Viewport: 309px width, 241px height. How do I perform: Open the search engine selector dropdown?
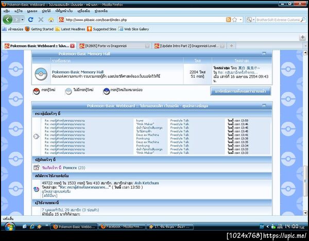point(250,20)
